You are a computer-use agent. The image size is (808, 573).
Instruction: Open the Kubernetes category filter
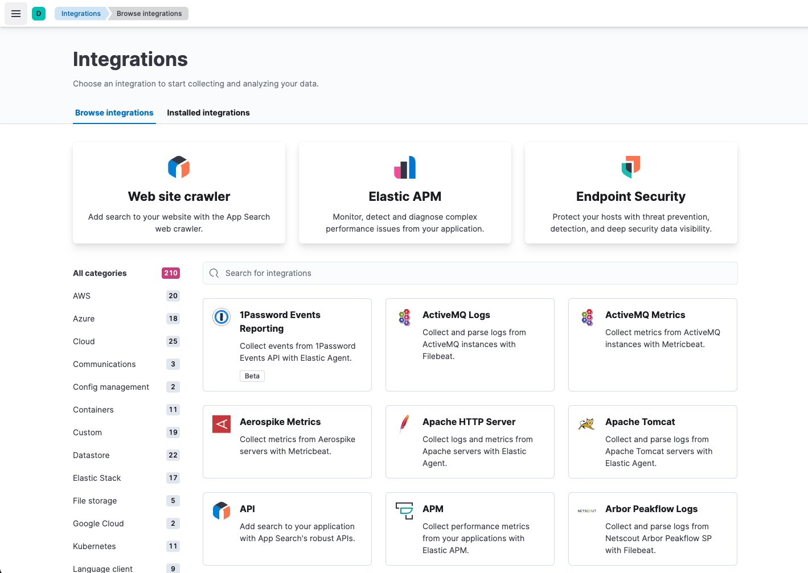[95, 546]
